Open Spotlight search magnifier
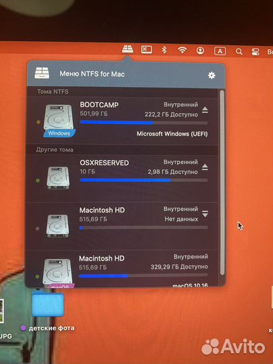 click(x=239, y=51)
